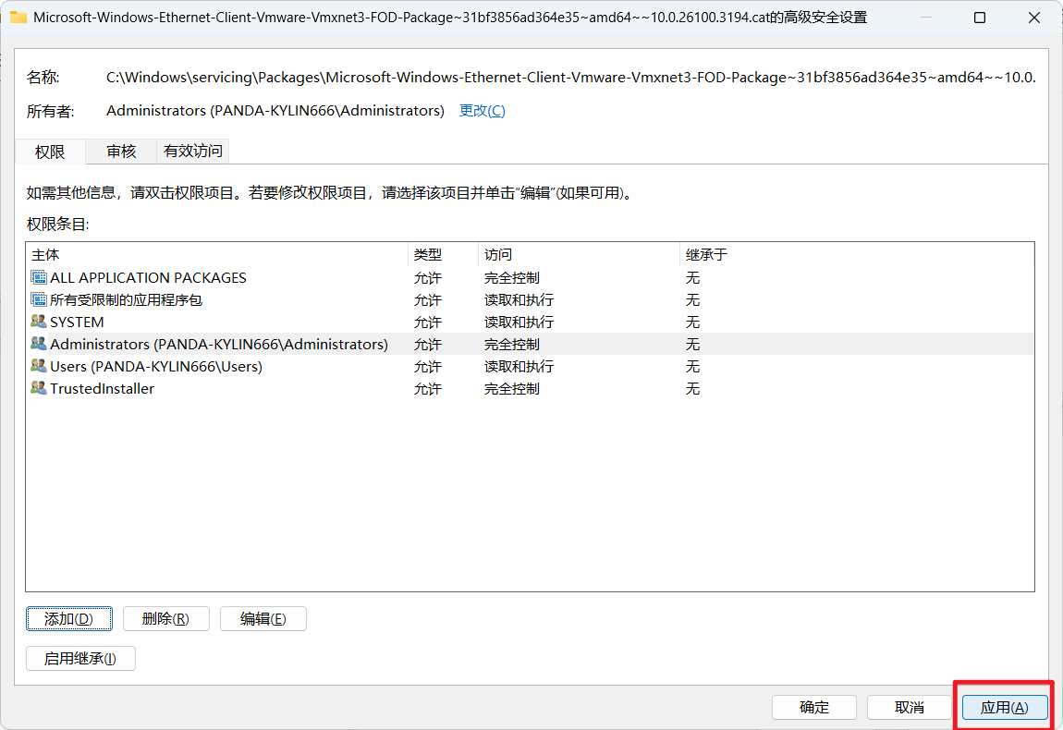Click the folder icon in the title bar
This screenshot has height=730, width=1063.
point(18,17)
